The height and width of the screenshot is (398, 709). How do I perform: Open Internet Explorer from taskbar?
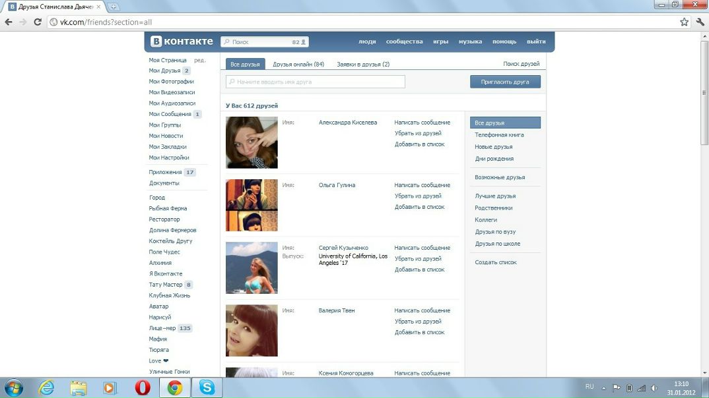tap(46, 388)
